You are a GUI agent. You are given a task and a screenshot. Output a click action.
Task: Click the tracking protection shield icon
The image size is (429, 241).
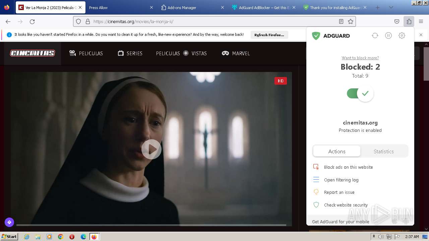[x=78, y=21]
